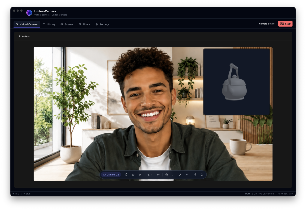Click the broadcast signal icon in toolbar
Viewport: 306px width, 210px height.
pos(158,175)
